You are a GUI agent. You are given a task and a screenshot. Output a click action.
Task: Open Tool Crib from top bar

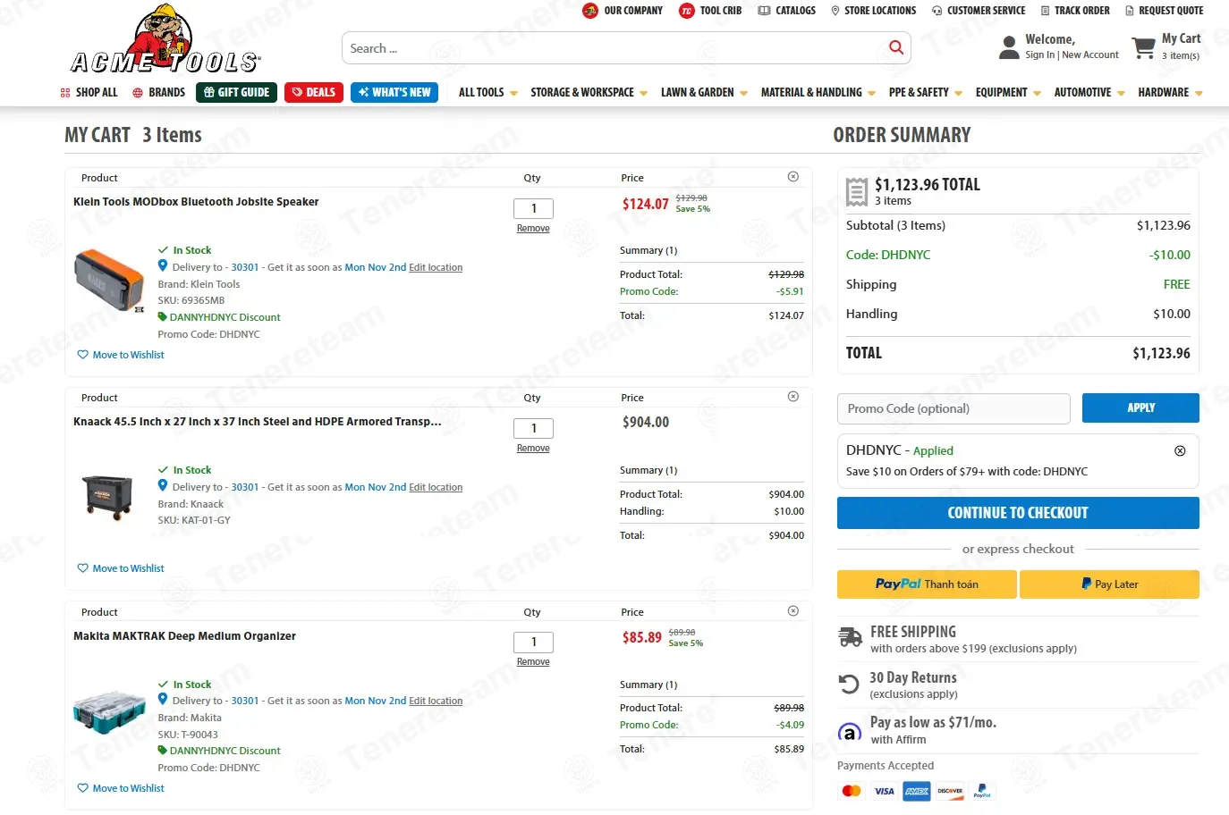pyautogui.click(x=710, y=11)
